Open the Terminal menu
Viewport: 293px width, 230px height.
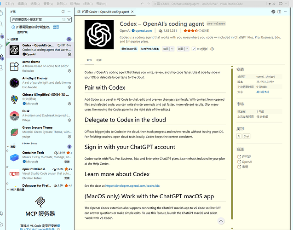[x=88, y=4]
